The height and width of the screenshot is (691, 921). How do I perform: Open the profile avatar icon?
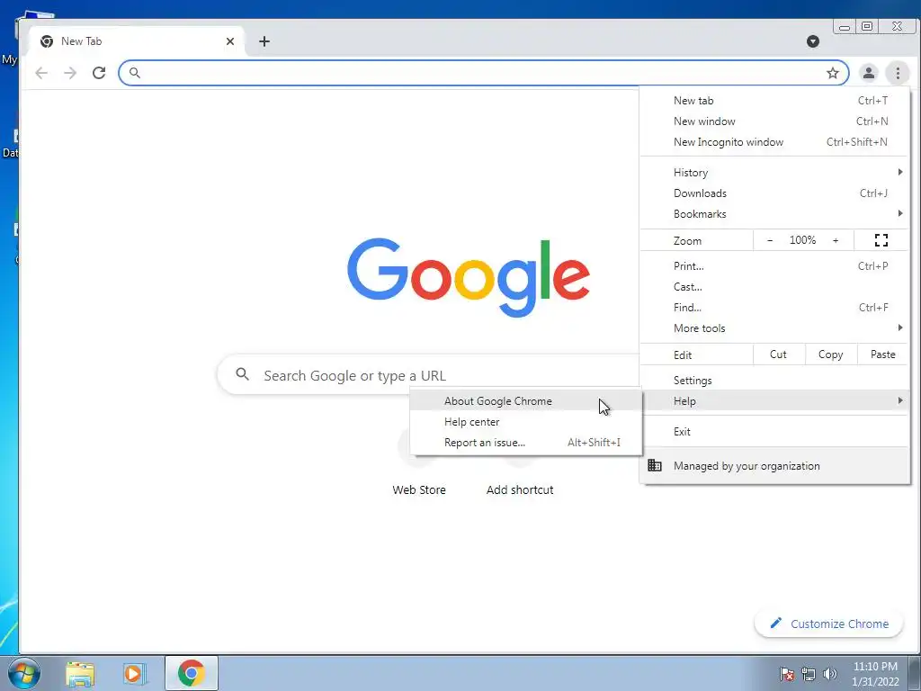tap(868, 73)
